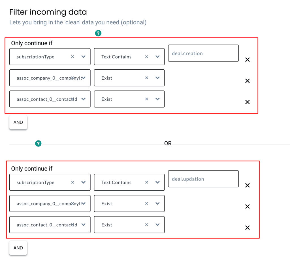Focus the deal.updation value field
Viewport: 290px width, 264px height.
pyautogui.click(x=203, y=179)
